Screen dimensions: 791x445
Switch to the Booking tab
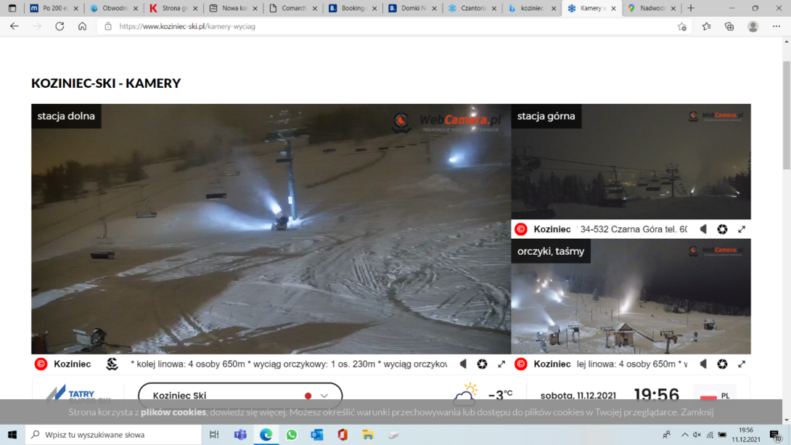point(353,8)
